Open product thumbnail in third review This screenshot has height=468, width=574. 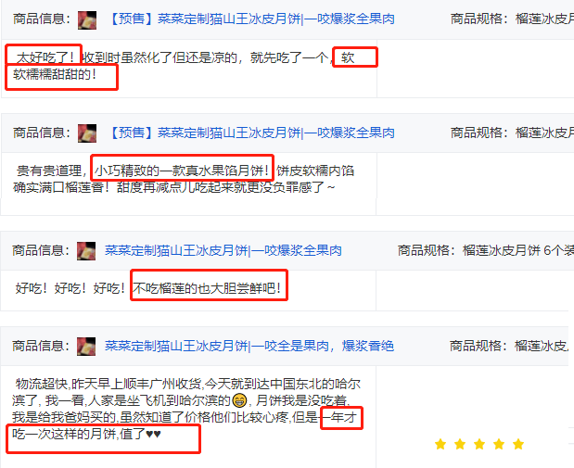(86, 251)
